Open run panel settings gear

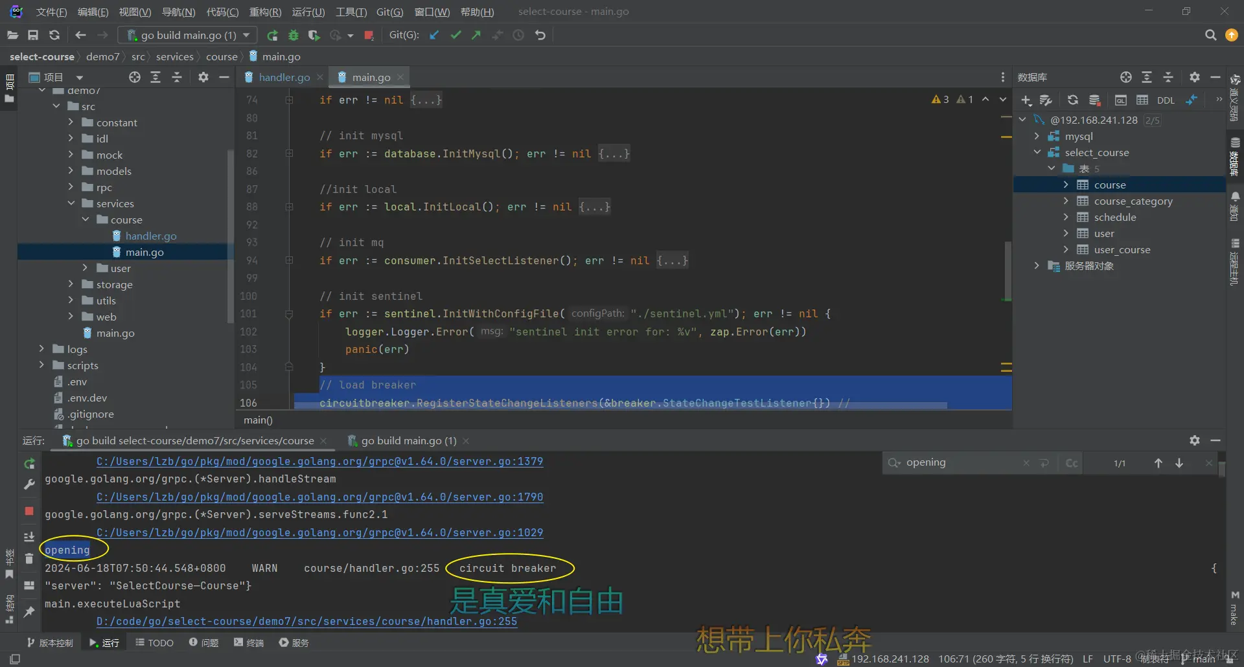pos(1195,440)
